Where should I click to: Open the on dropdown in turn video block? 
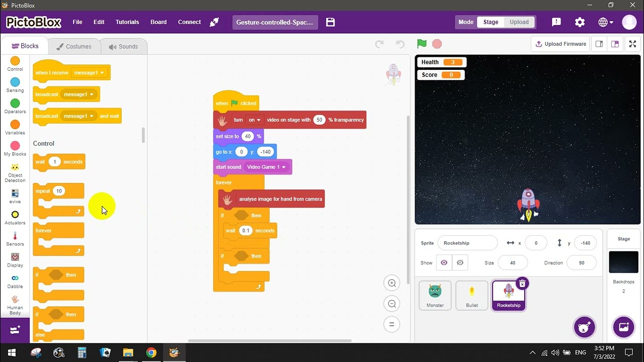[255, 120]
